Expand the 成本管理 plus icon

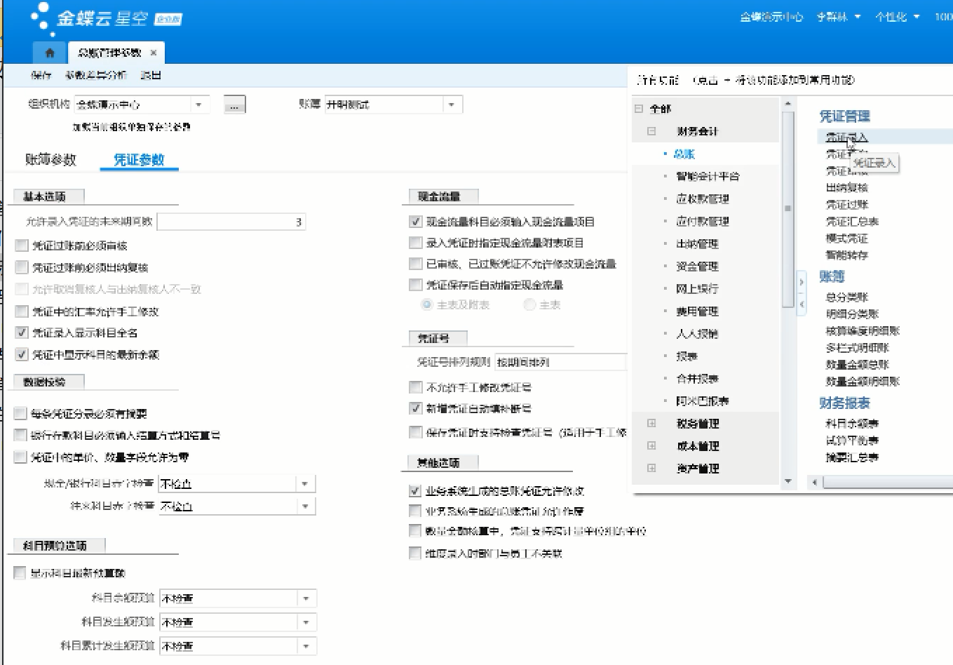[651, 446]
